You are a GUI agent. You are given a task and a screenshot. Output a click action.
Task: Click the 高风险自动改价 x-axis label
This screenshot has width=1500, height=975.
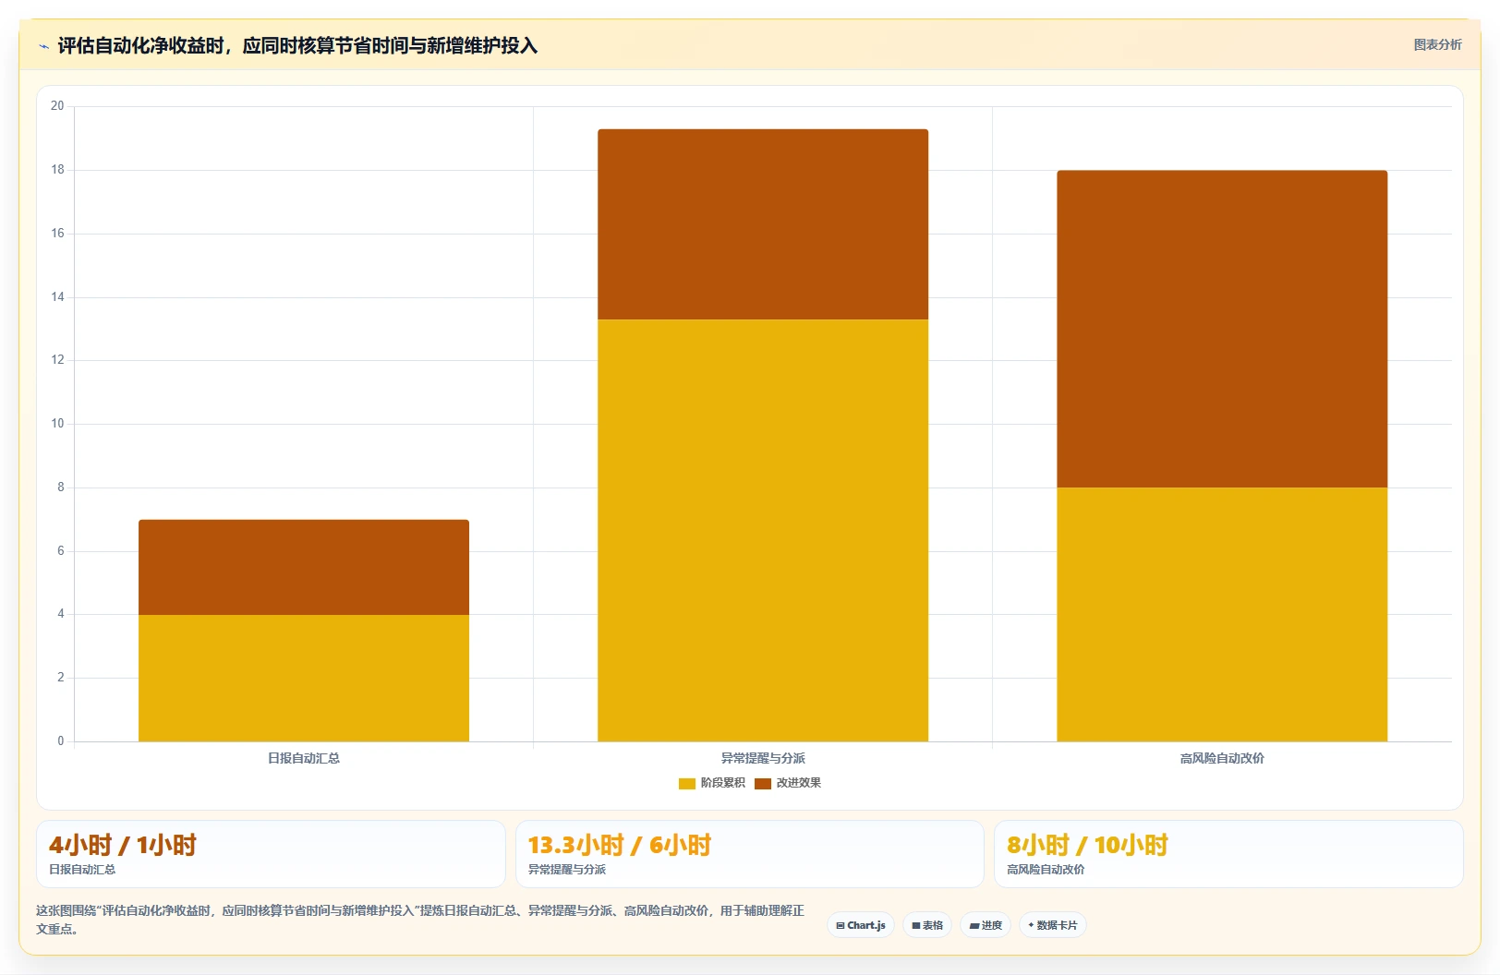tap(1222, 758)
